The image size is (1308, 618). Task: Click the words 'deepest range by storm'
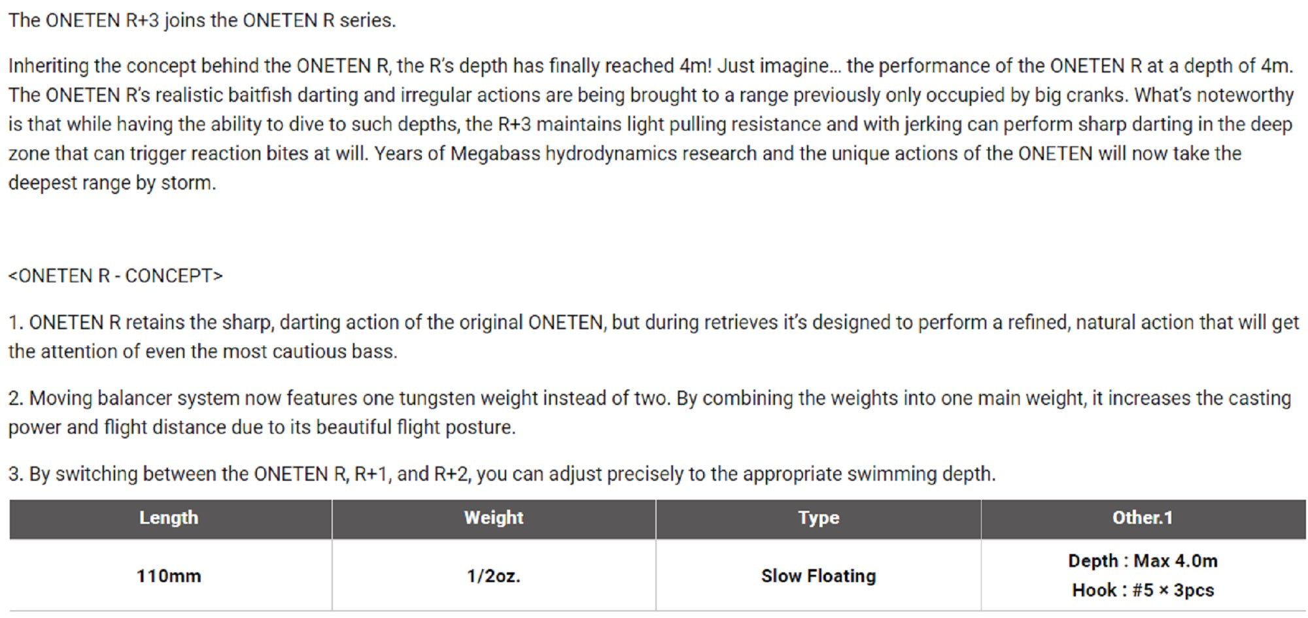[x=111, y=183]
